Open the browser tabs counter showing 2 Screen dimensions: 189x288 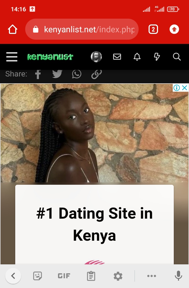point(153,29)
